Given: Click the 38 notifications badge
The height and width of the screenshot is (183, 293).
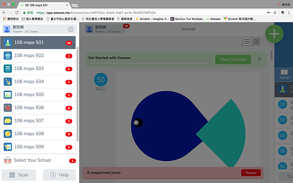Looking at the screenshot, I should 126,26.
